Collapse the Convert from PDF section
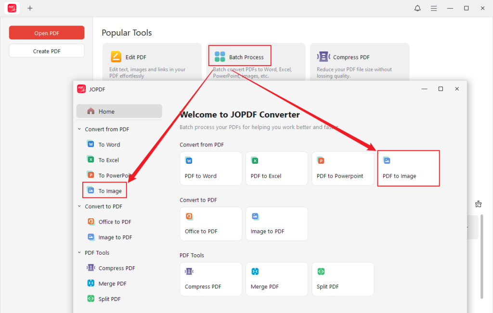The height and width of the screenshot is (313, 493). click(x=79, y=129)
